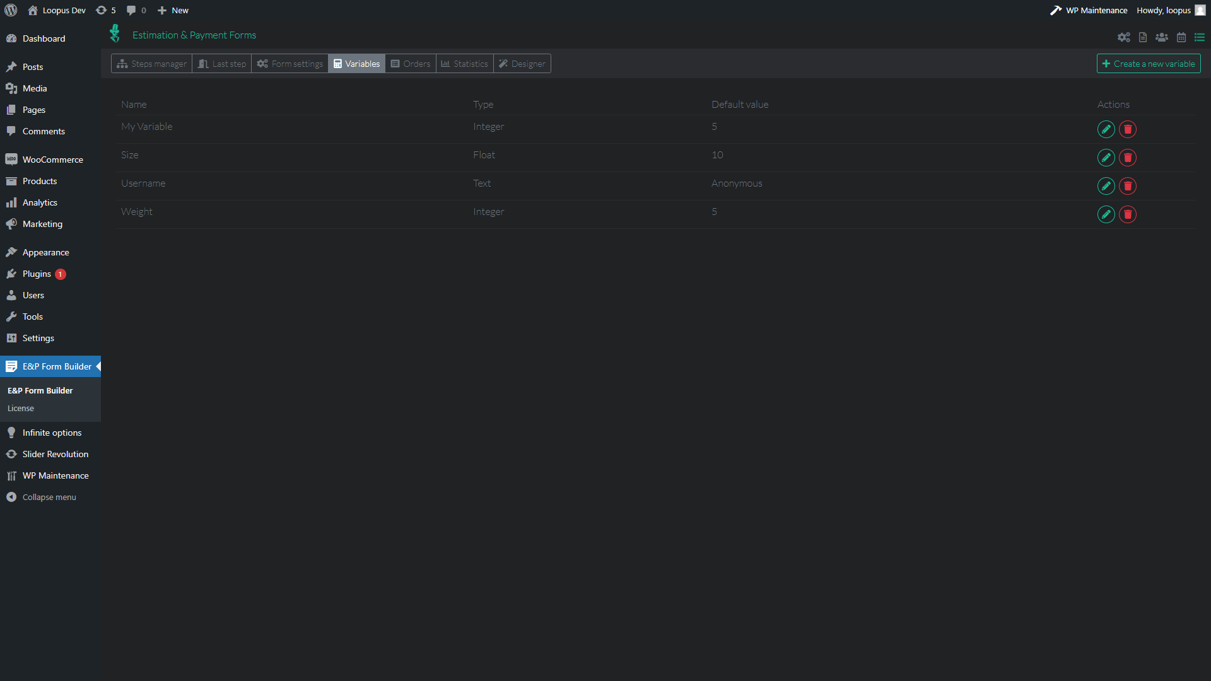
Task: Switch to the Steps manager tab
Action: coord(151,64)
